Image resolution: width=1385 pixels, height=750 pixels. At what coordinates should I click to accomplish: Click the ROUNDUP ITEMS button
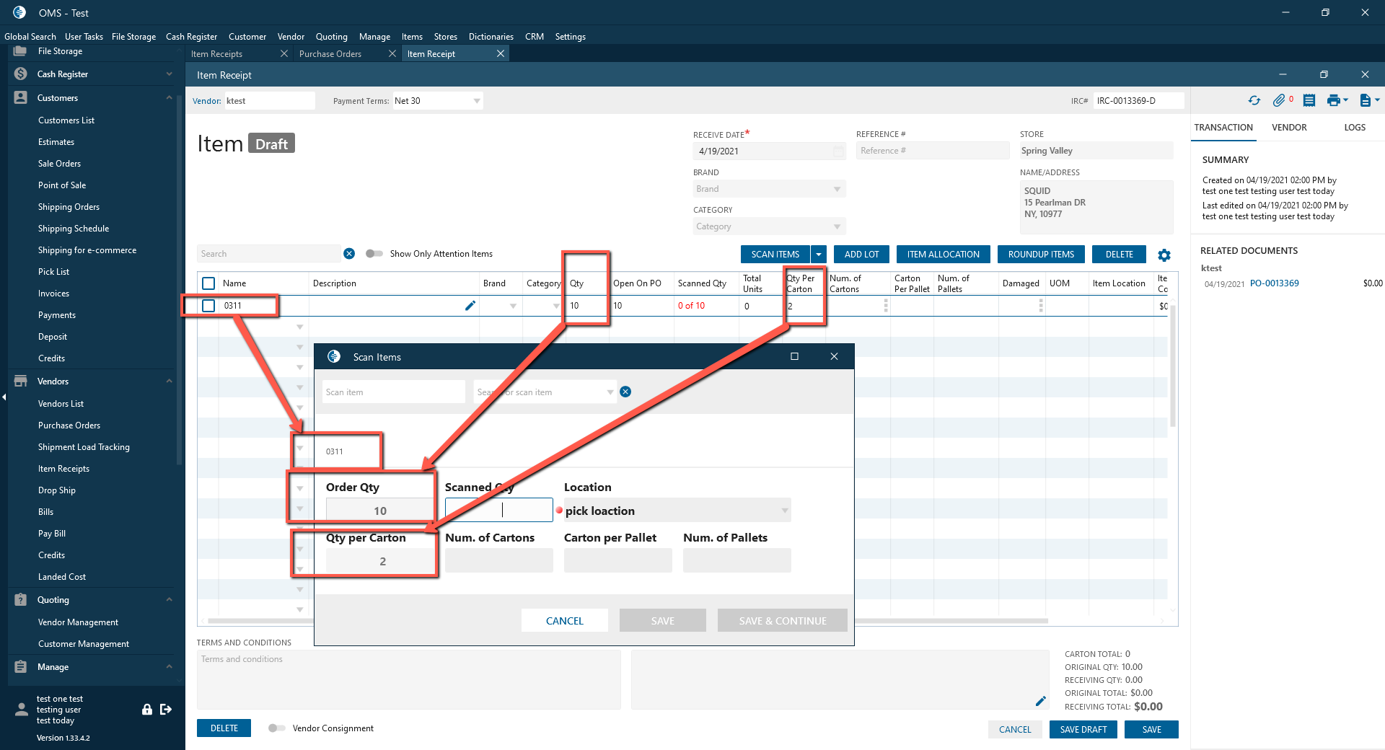tap(1041, 255)
